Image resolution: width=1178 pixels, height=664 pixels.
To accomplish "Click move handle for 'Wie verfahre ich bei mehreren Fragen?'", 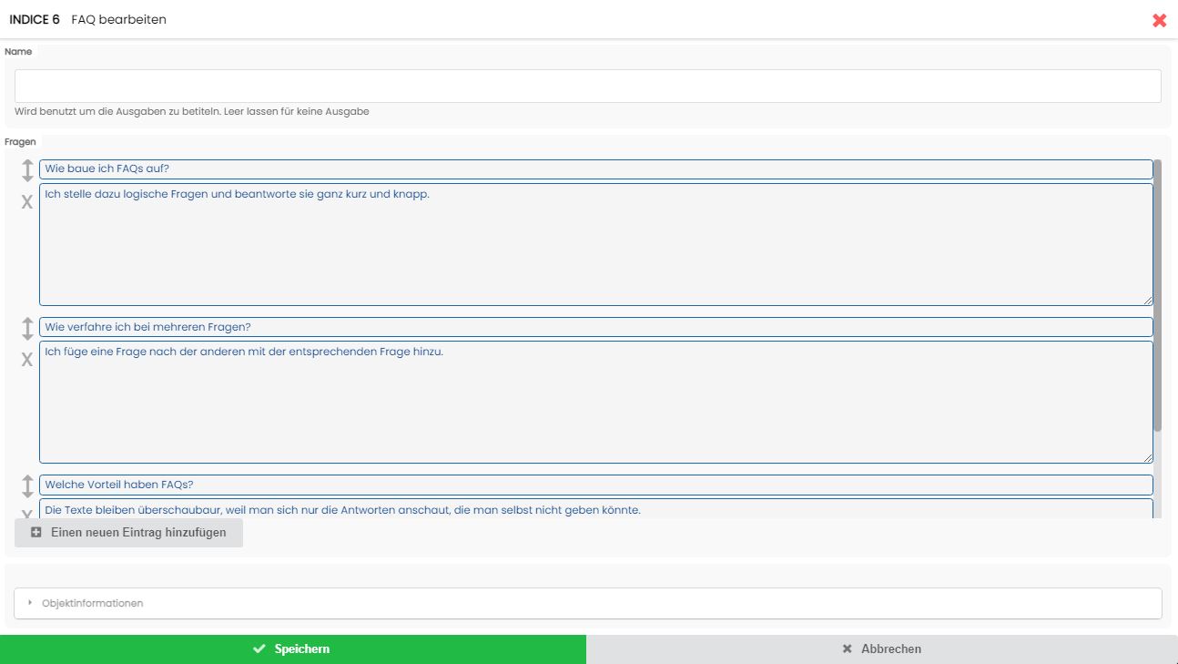I will (27, 328).
